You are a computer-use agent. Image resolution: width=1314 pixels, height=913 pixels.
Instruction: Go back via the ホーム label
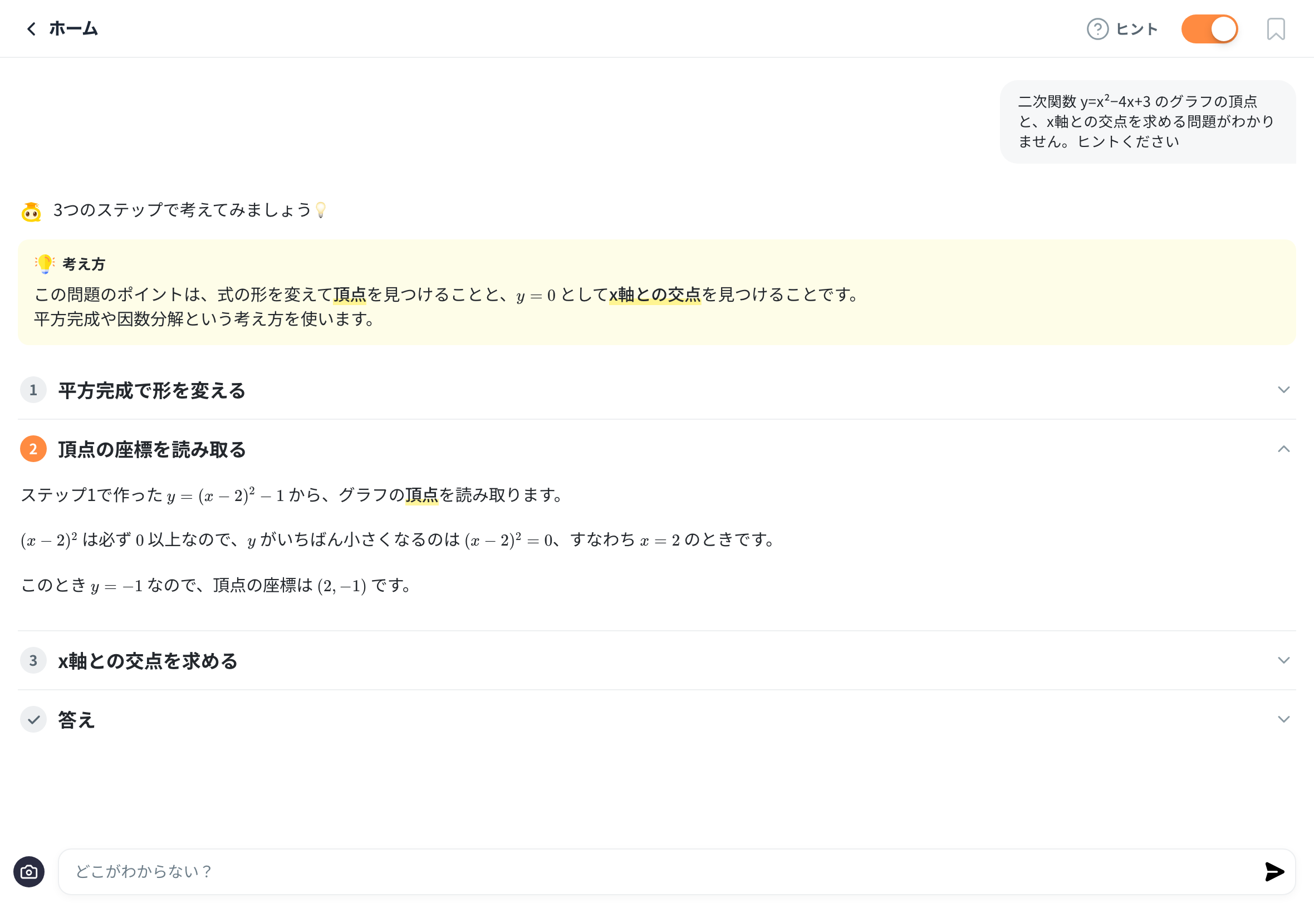73,28
